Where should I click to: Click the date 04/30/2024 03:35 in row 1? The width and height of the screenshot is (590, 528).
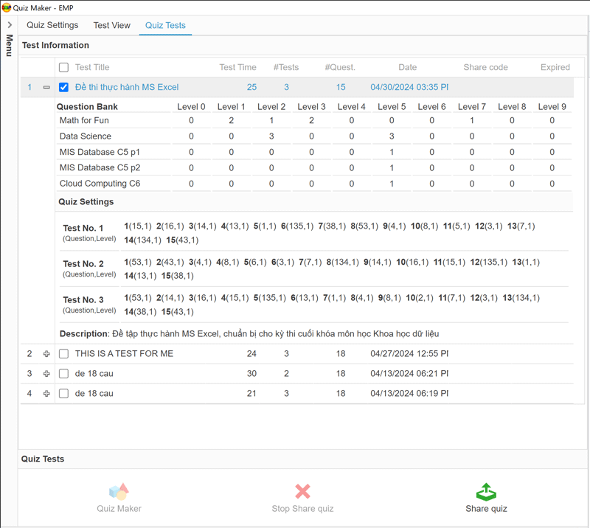[409, 87]
